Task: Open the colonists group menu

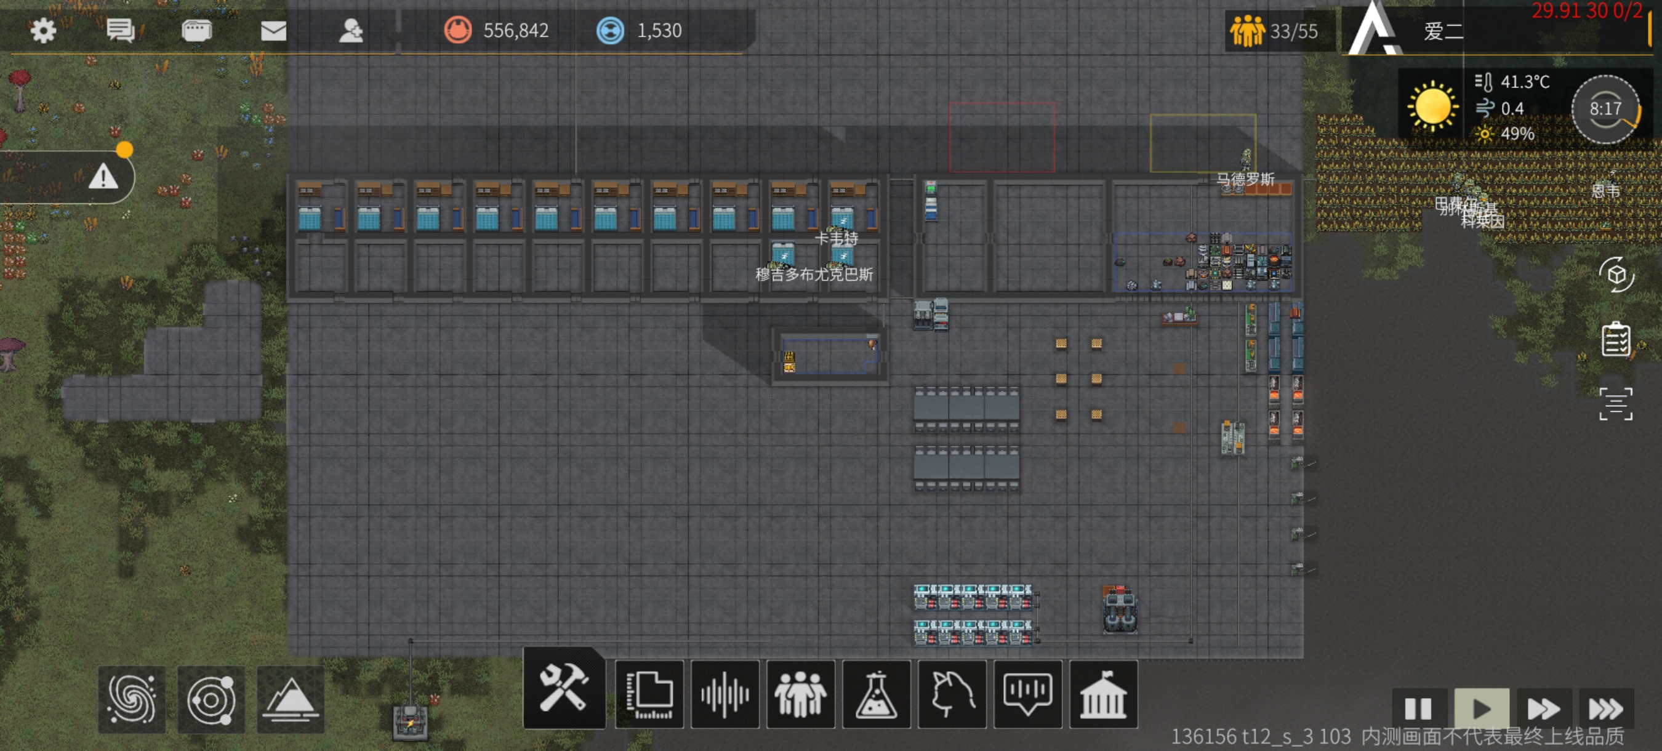Action: (x=801, y=694)
